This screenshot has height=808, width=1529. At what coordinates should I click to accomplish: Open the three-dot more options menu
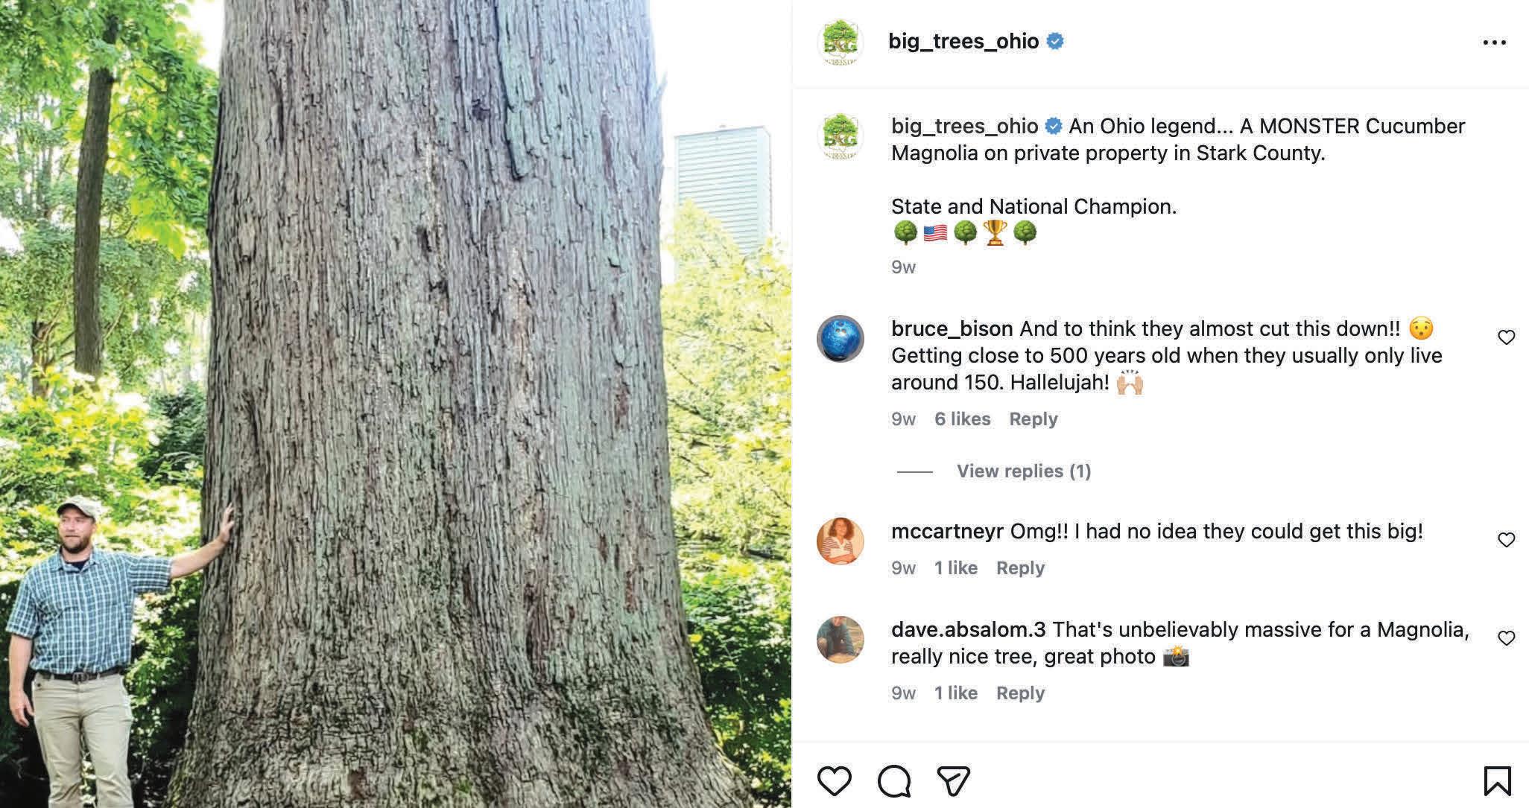point(1494,42)
